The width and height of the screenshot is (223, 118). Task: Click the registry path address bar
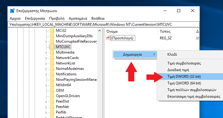pyautogui.click(x=104, y=25)
